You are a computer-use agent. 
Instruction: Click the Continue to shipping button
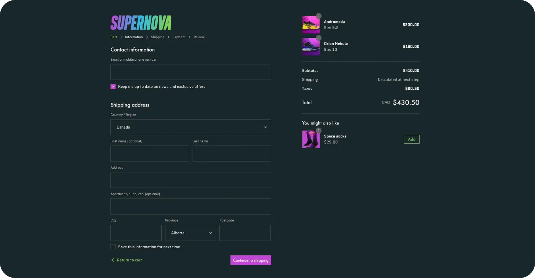251,260
